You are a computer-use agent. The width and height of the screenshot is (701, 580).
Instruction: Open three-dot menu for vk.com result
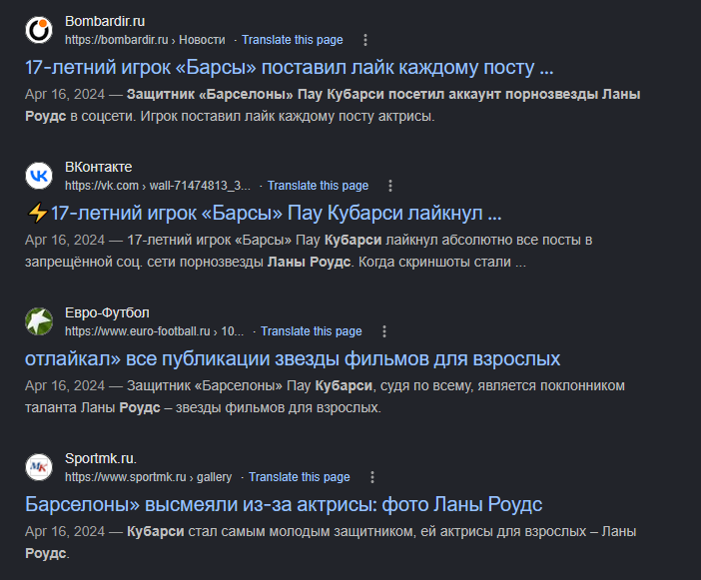390,186
